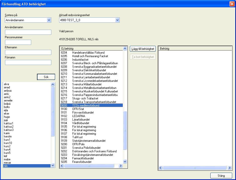Click Behörig list scroll right arrow
The width and height of the screenshot is (236, 180).
[x=229, y=168]
